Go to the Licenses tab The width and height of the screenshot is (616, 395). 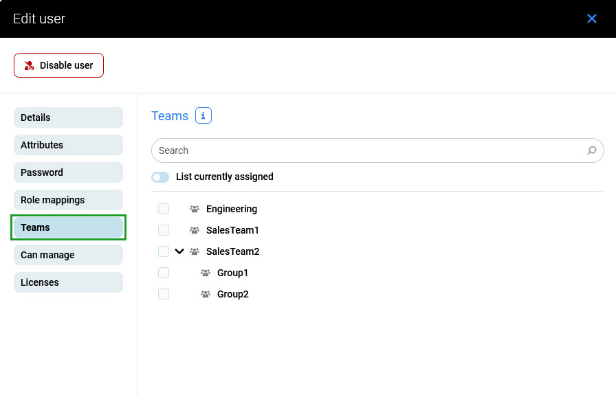pyautogui.click(x=68, y=282)
